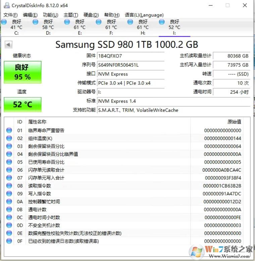This screenshot has width=255, height=261.
Task: Open the 帮助(H) menu
Action: (112, 15)
